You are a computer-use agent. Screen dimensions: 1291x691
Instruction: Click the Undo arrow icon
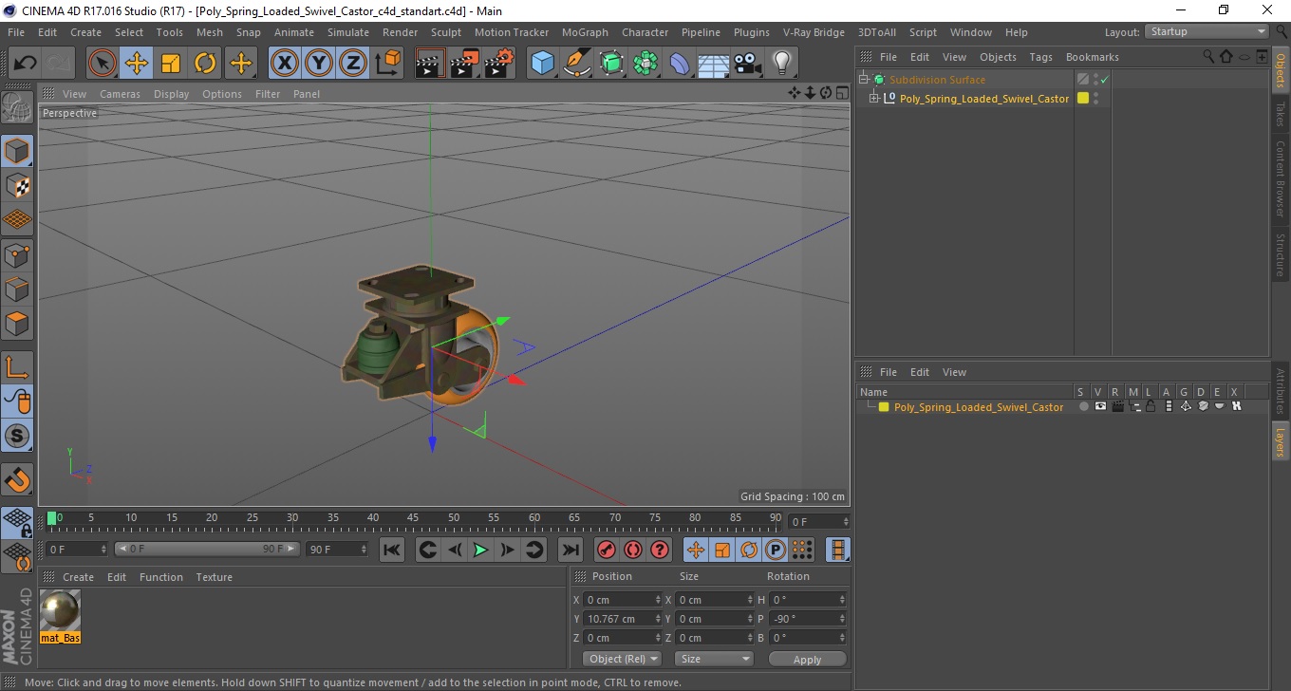click(x=25, y=64)
